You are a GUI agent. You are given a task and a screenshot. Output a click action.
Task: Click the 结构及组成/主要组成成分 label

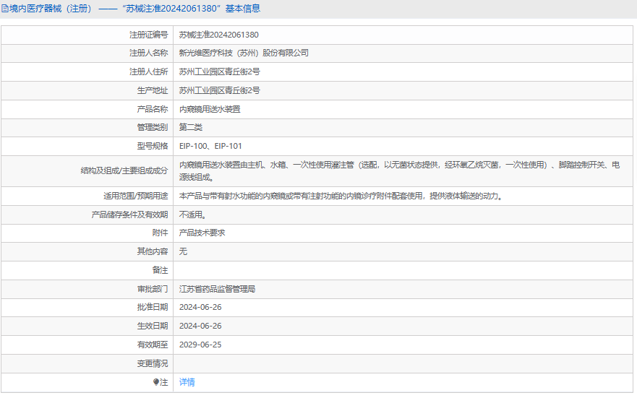click(x=124, y=170)
